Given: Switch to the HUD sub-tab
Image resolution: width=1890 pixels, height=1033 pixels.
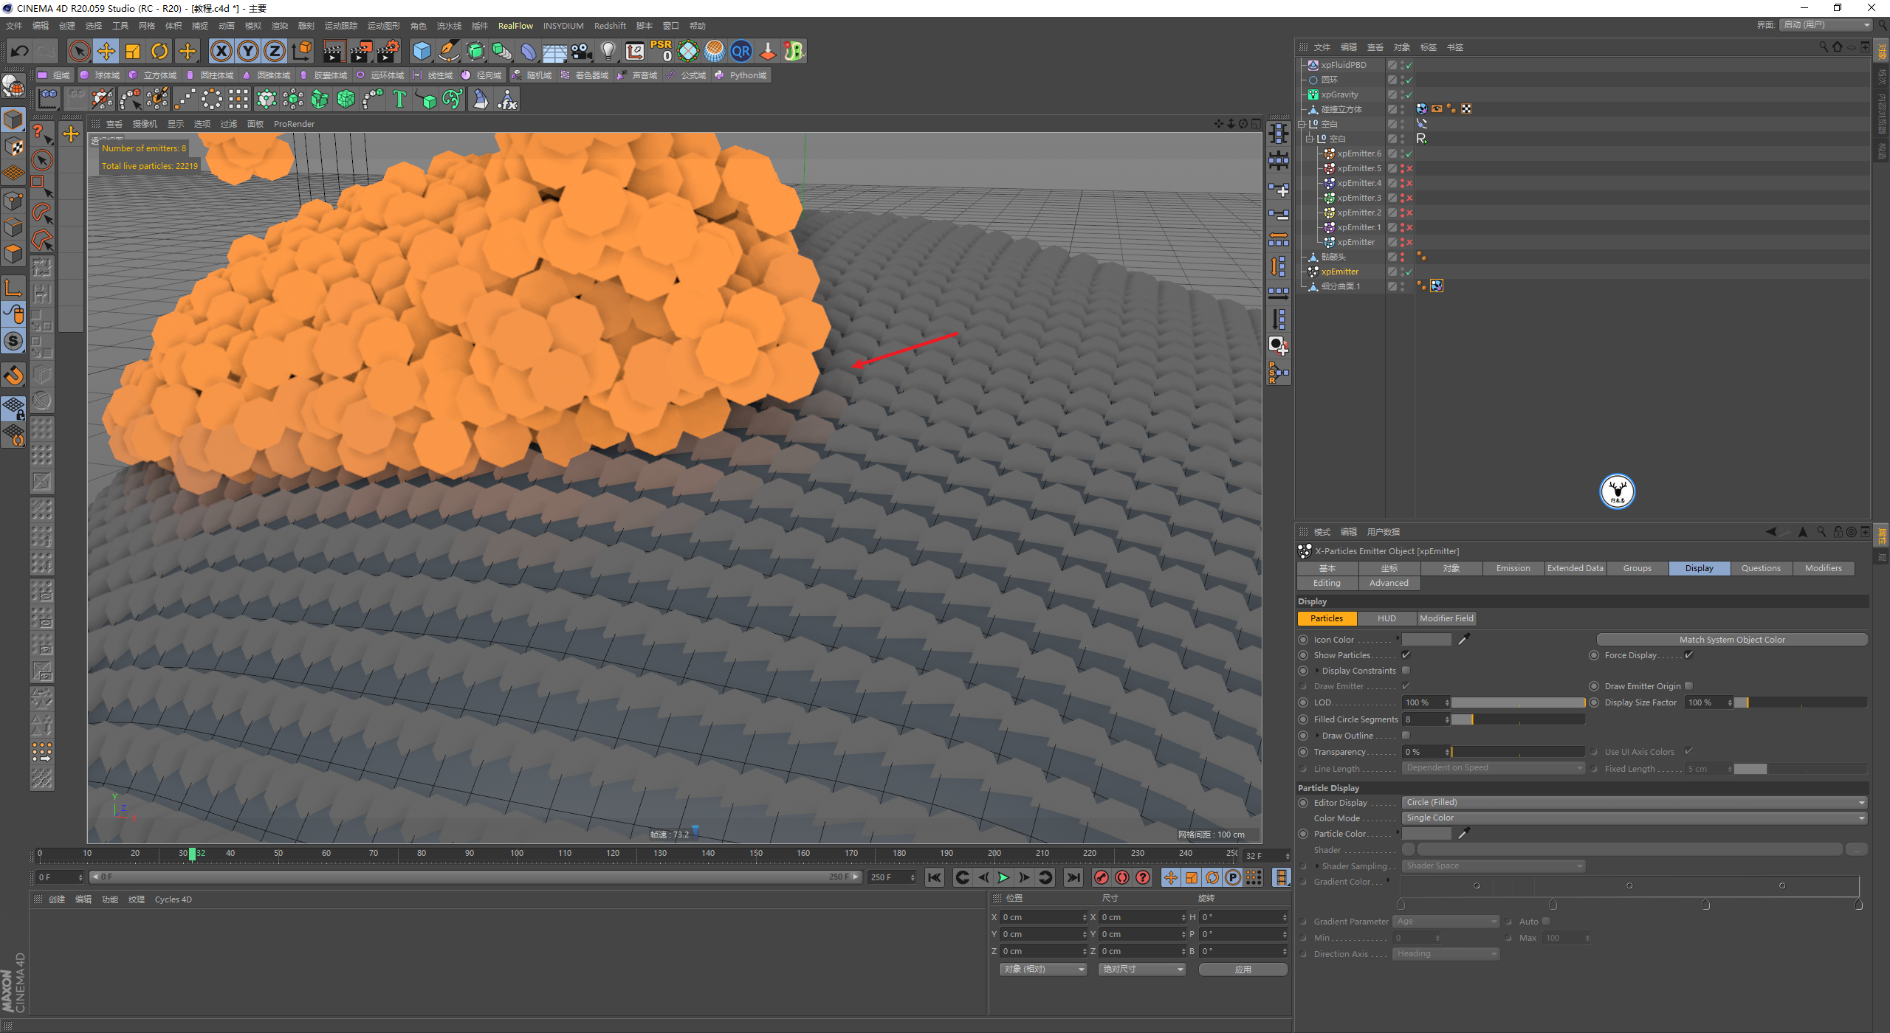Looking at the screenshot, I should click(1386, 618).
